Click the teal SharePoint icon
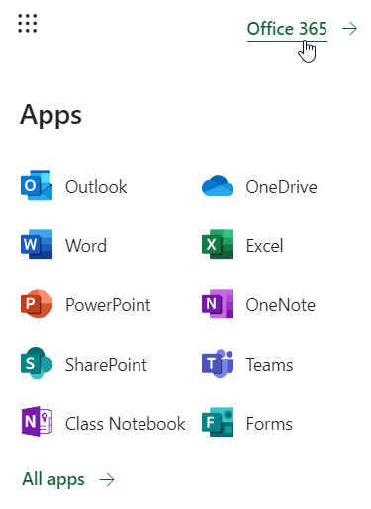 pyautogui.click(x=37, y=363)
